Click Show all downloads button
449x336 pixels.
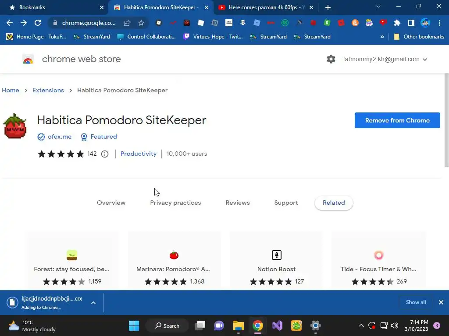416,302
